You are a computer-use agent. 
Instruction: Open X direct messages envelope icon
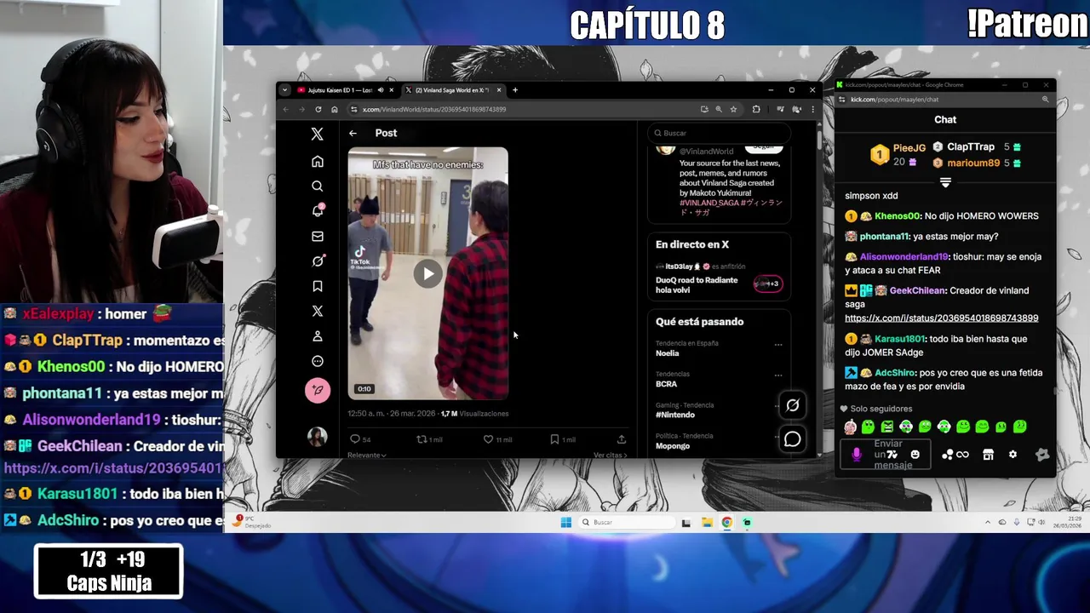coord(317,236)
